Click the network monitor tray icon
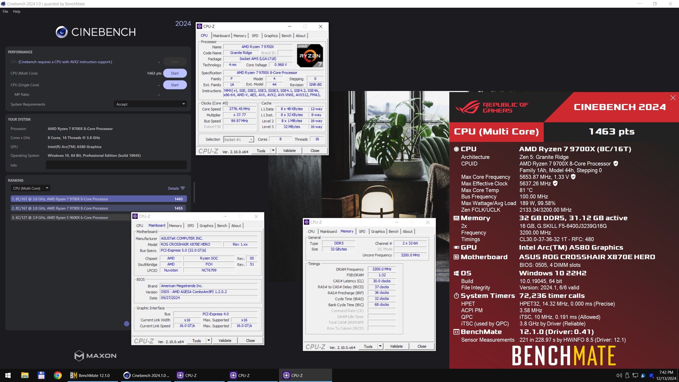 point(635,375)
